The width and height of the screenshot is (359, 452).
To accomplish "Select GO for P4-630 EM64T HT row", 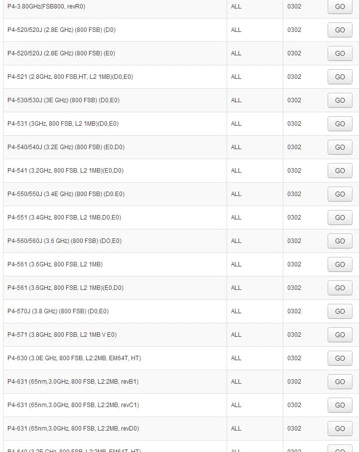I will tap(340, 358).
